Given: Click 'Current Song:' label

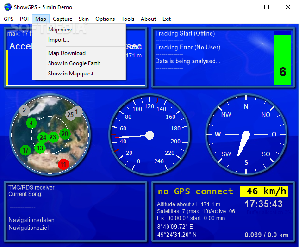Looking at the screenshot, I should (x=25, y=194).
